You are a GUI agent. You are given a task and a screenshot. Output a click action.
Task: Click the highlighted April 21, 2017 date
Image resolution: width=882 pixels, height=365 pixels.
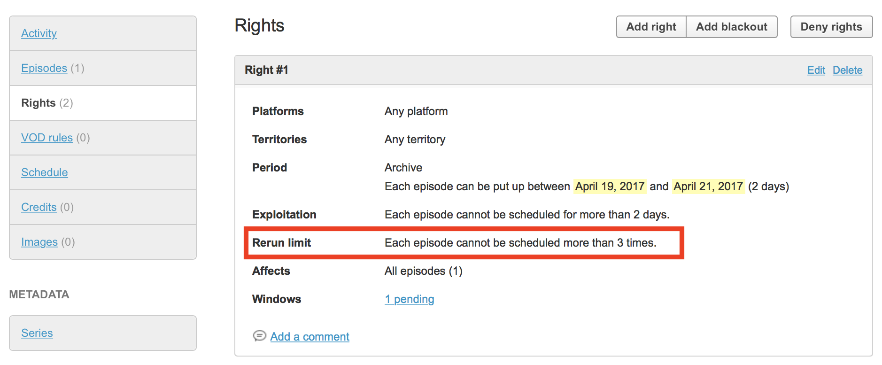click(x=708, y=186)
